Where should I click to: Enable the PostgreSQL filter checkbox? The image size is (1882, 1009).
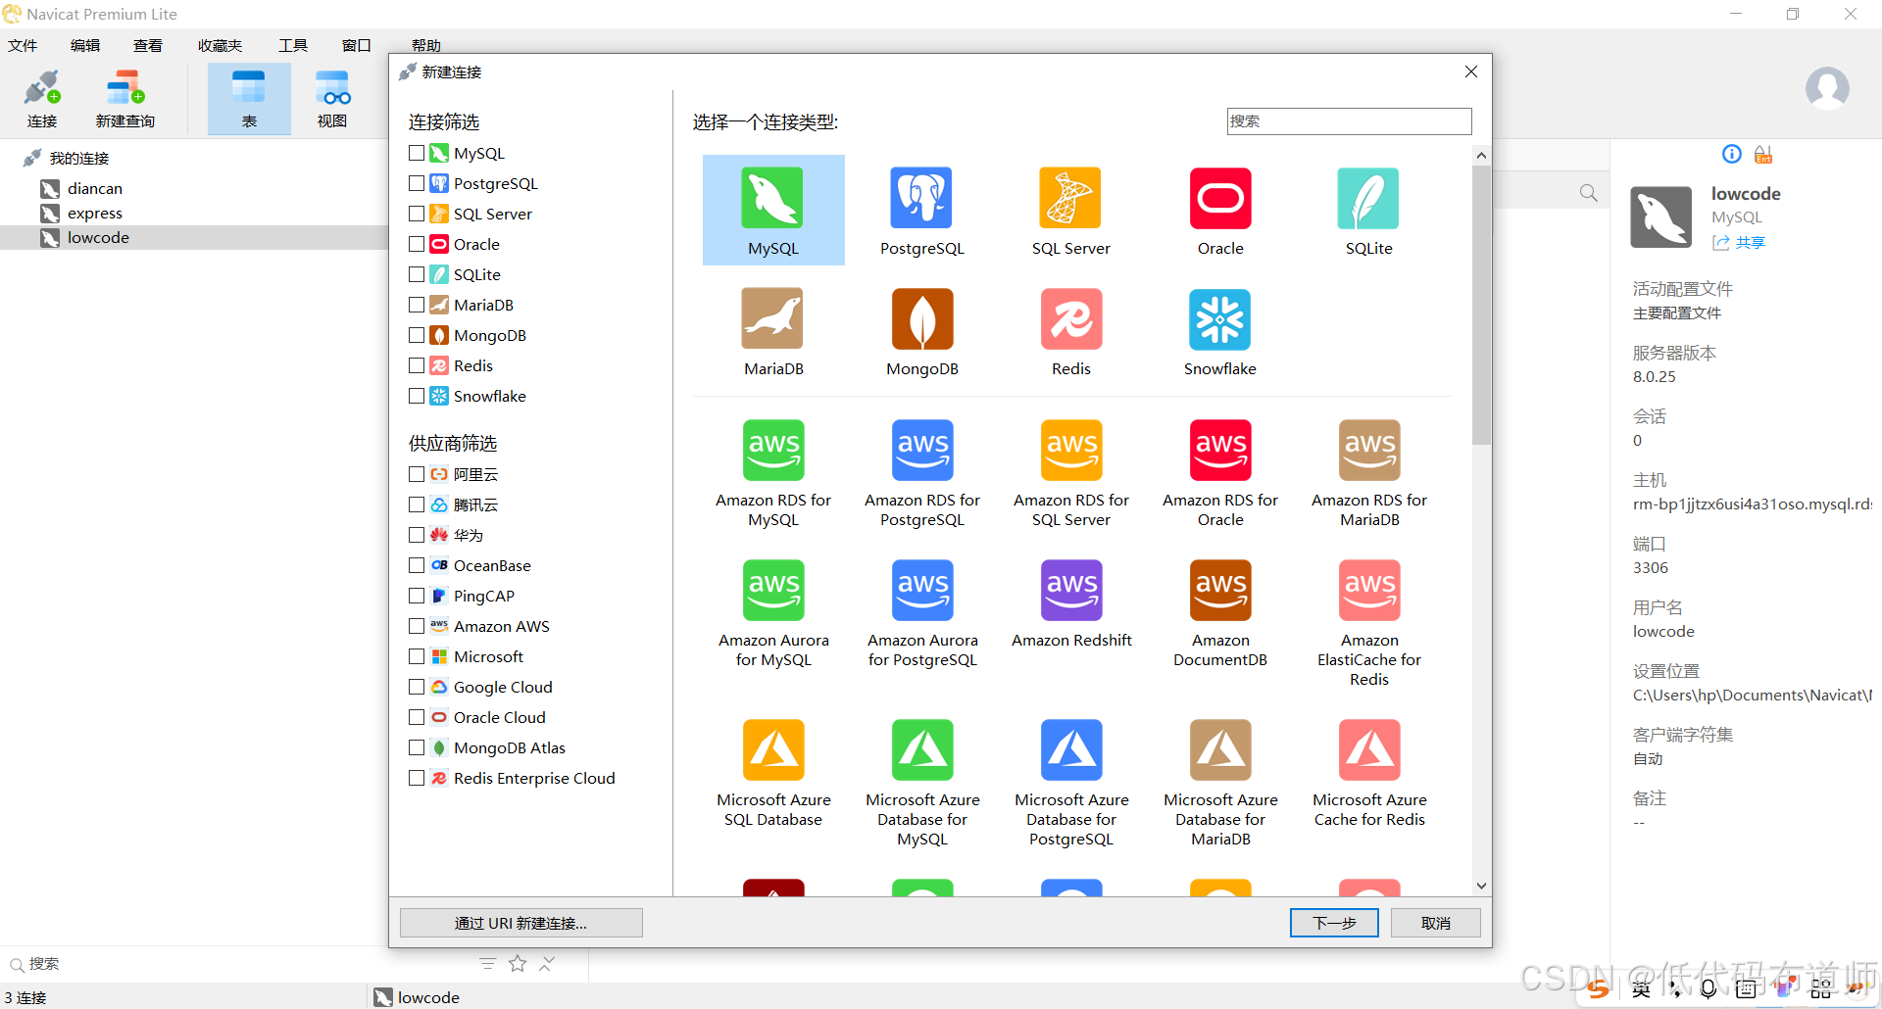(417, 183)
